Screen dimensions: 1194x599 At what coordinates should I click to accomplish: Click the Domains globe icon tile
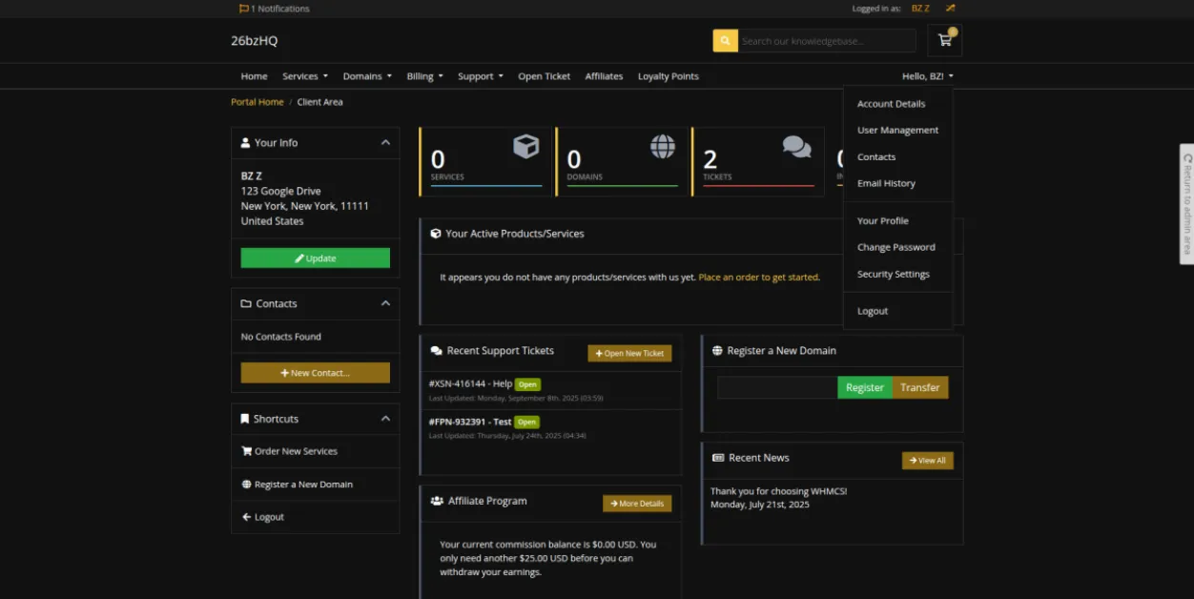point(662,146)
